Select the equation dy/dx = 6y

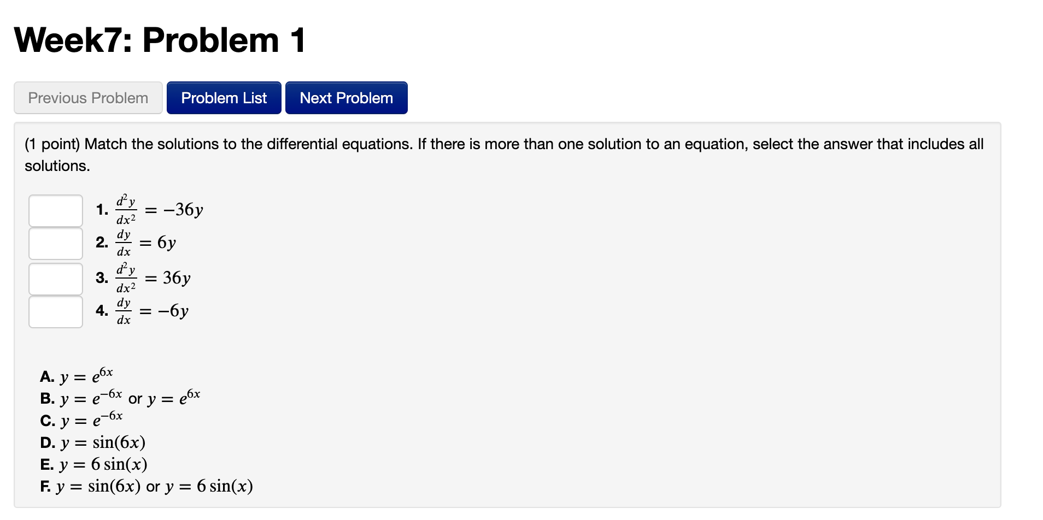(x=145, y=243)
